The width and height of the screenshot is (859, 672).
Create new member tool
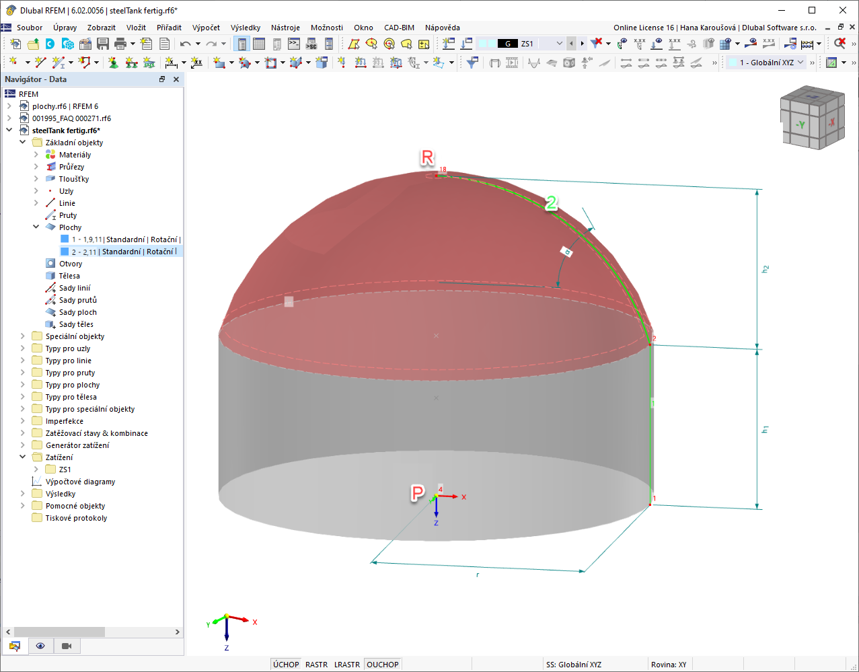coord(59,62)
